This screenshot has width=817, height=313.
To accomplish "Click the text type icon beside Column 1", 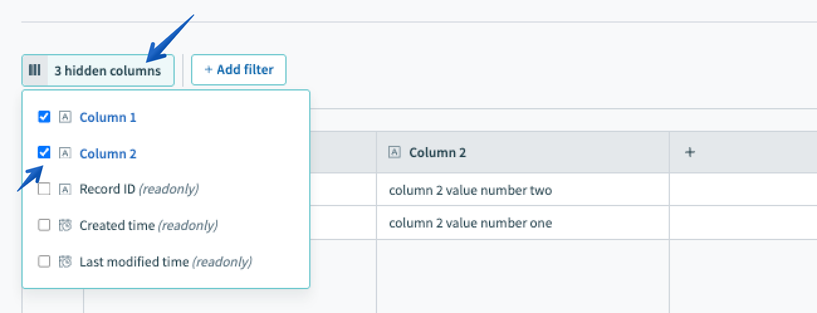I will point(64,117).
